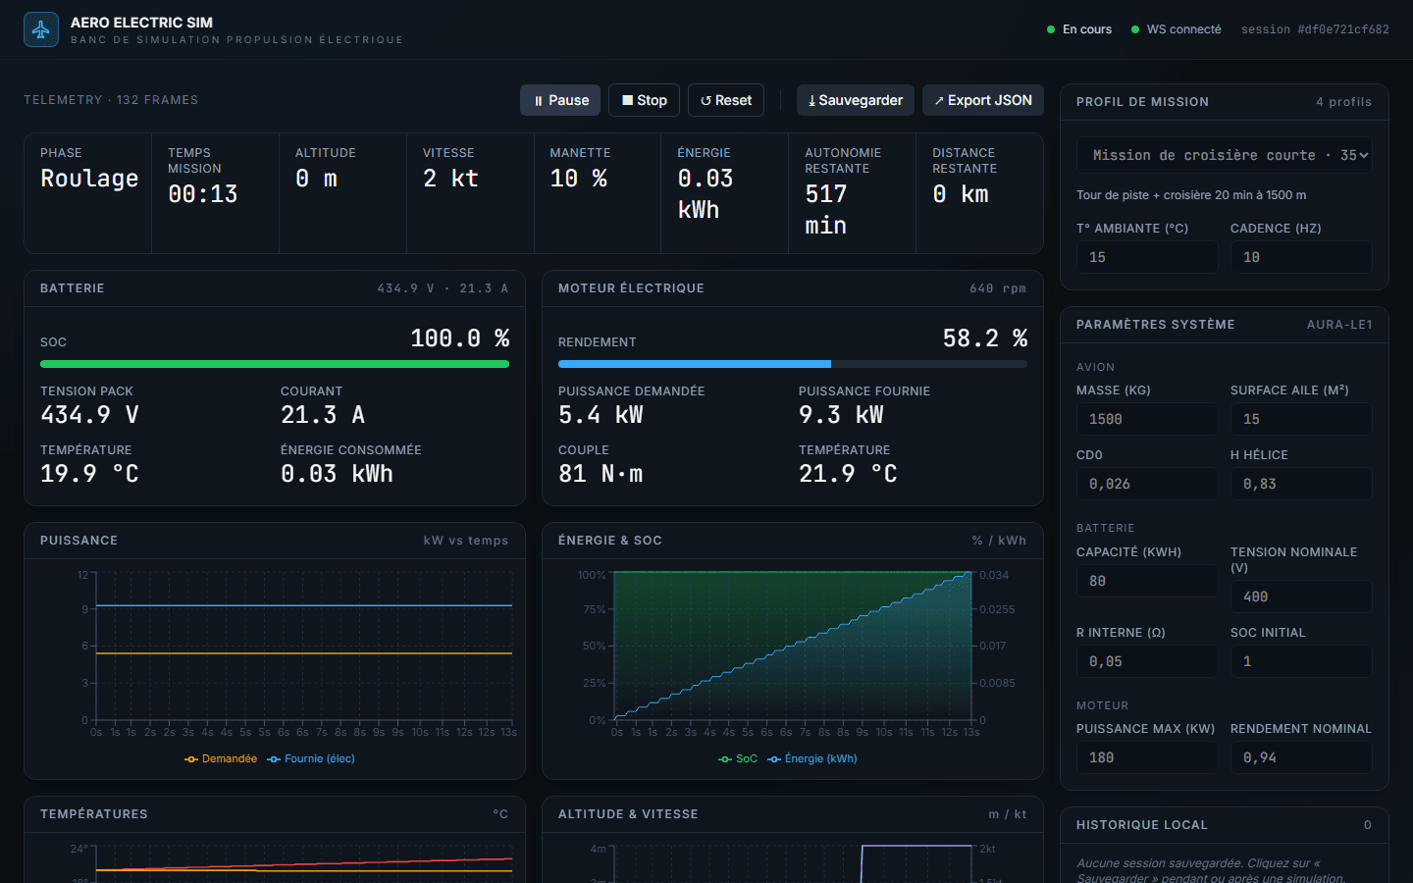
Task: Click the SOC value '100.0 %'
Action: 460,338
